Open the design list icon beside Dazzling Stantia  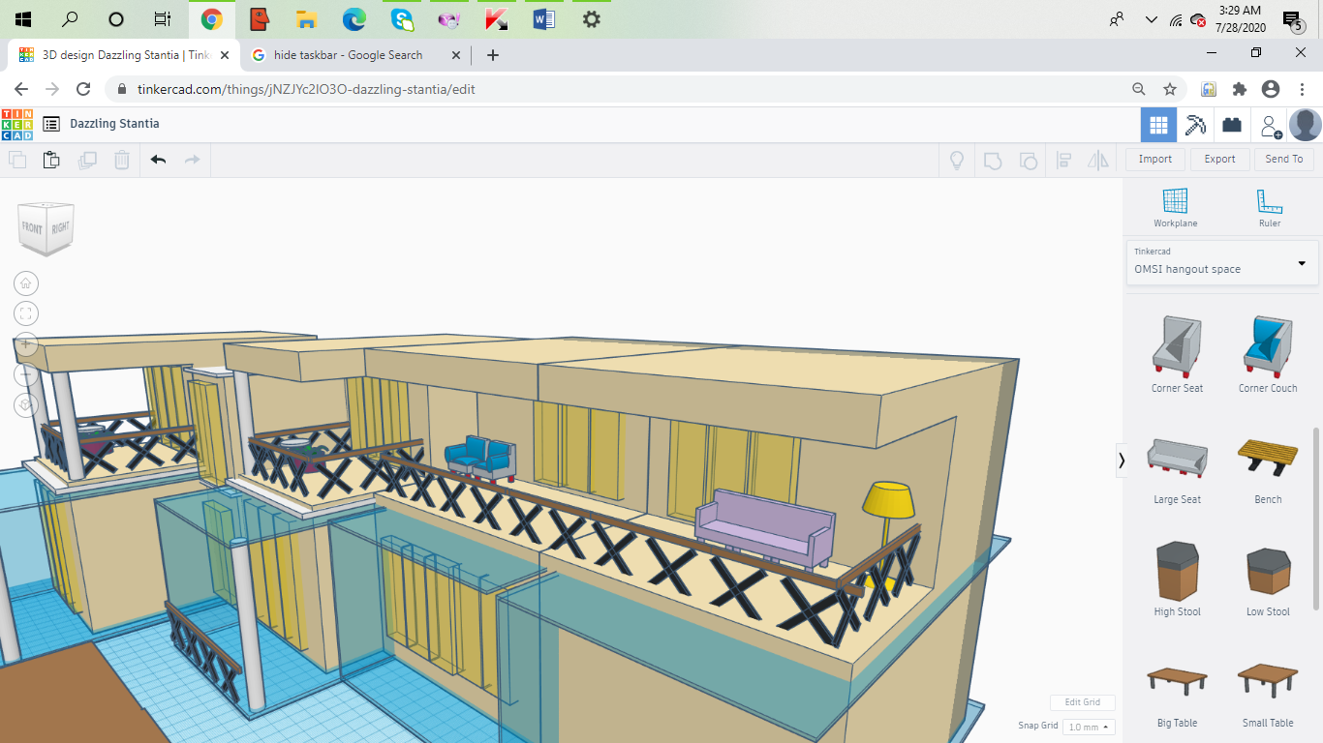[51, 124]
